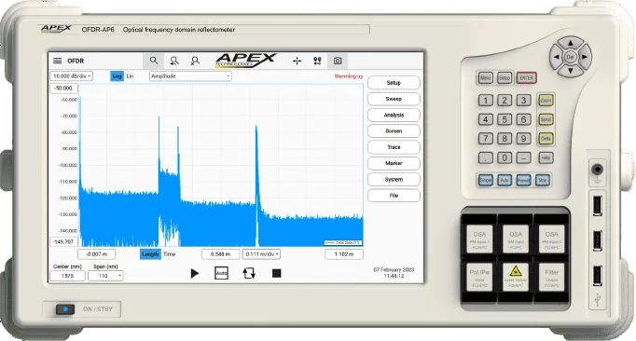
Task: Click the yellow Scroll key
Action: click(546, 119)
